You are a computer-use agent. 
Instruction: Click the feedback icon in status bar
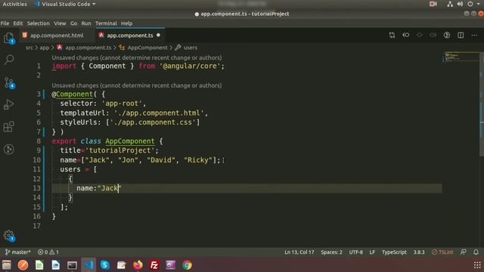464,252
